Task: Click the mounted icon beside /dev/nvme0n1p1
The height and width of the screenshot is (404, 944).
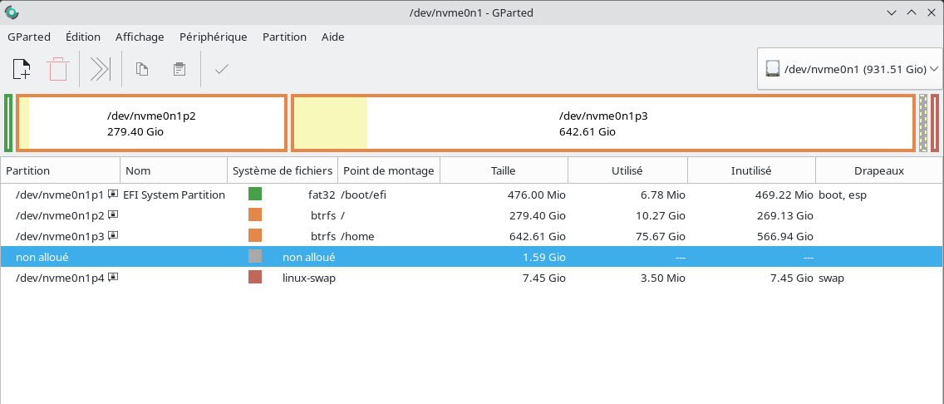Action: click(113, 195)
